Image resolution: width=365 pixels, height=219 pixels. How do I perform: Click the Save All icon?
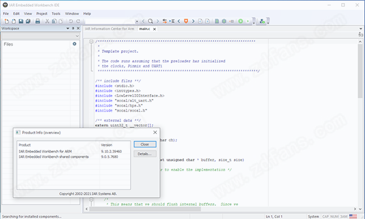pyautogui.click(x=28, y=21)
